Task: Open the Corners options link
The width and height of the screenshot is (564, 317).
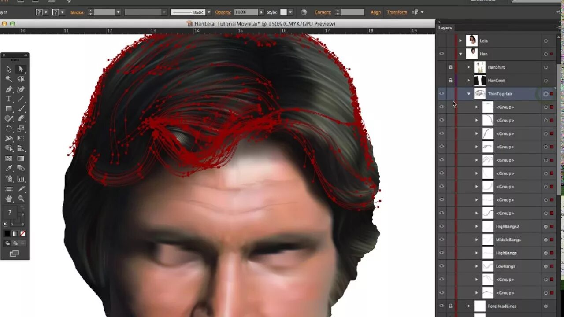Action: (x=323, y=12)
